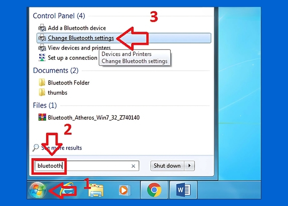Clear the search box with the X icon
This screenshot has height=206, width=288.
tap(133, 166)
